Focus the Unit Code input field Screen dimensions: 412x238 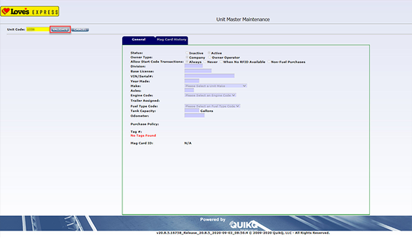click(38, 30)
